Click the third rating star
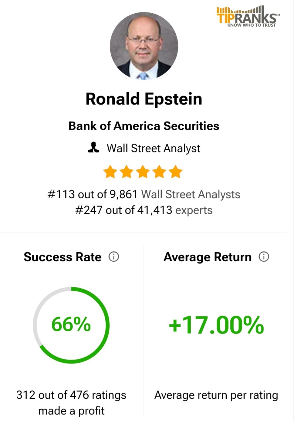Viewport: 294px width, 422px height. pyautogui.click(x=143, y=172)
